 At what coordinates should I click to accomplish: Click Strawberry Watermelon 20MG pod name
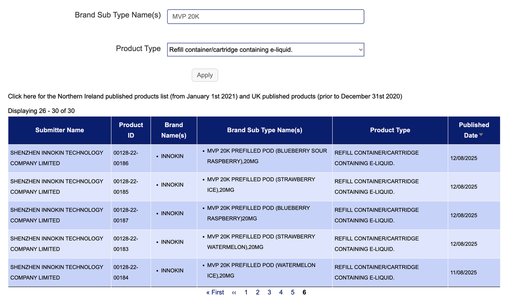tap(261, 242)
